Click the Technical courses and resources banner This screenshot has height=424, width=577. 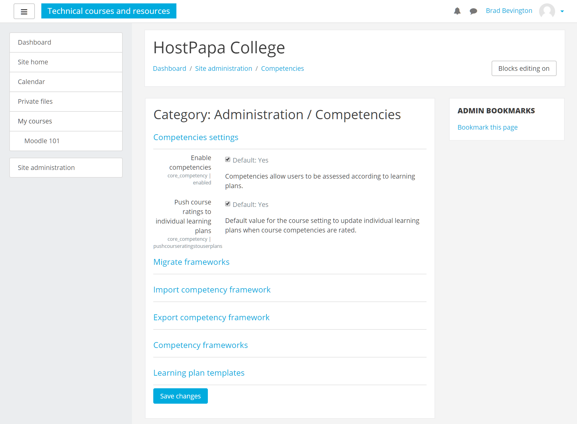[x=109, y=11]
